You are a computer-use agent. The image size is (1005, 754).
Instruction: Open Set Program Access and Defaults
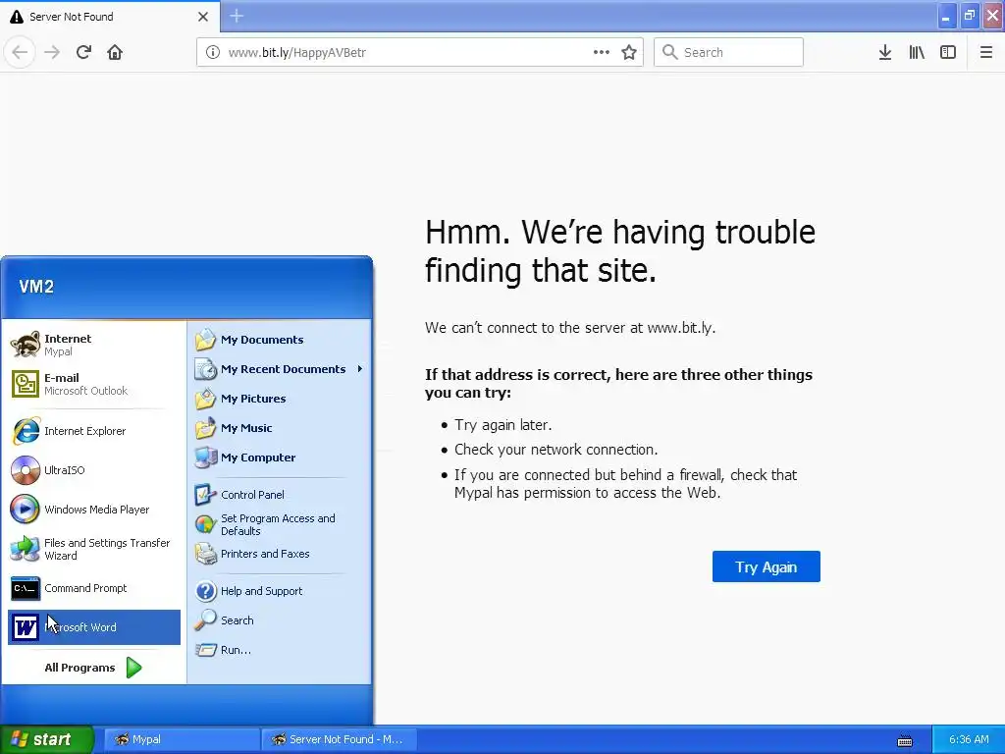[x=279, y=524]
